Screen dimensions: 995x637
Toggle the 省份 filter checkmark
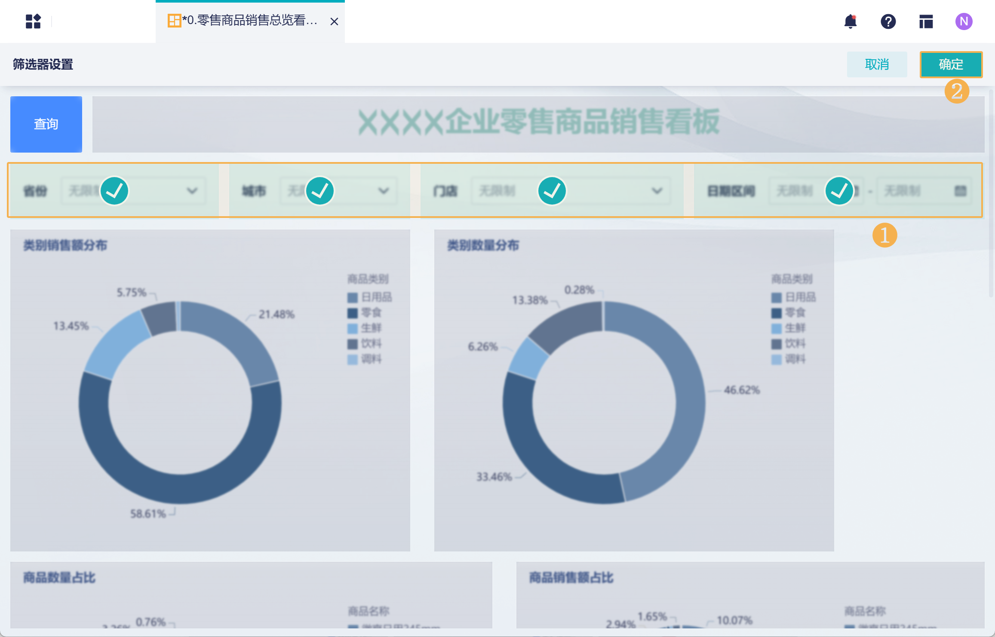[x=114, y=191]
